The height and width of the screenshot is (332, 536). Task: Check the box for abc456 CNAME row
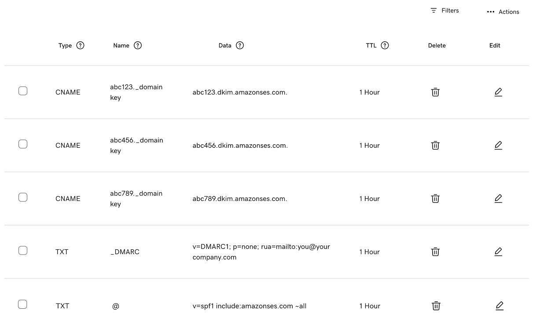23,144
